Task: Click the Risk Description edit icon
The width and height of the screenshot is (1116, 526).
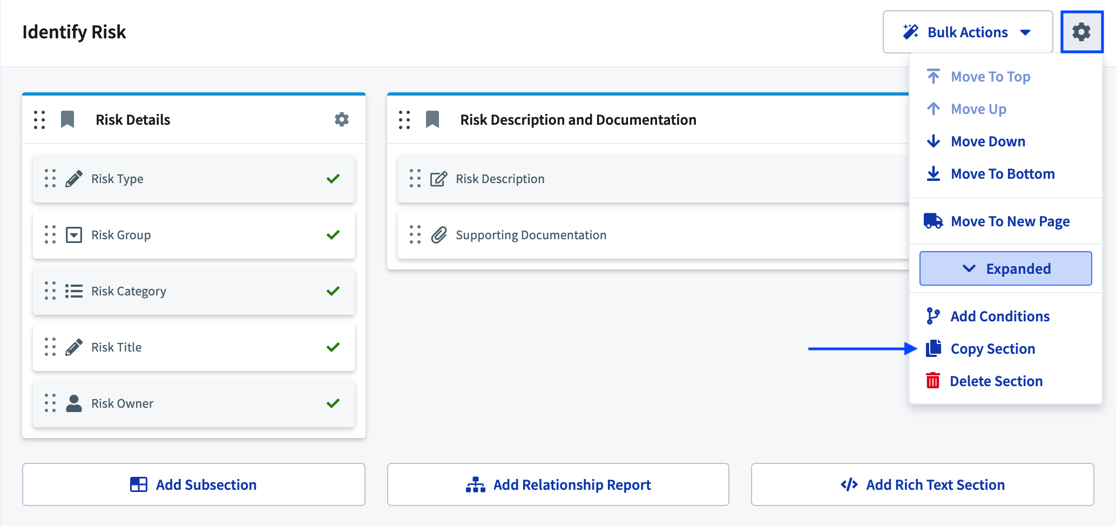Action: 438,179
